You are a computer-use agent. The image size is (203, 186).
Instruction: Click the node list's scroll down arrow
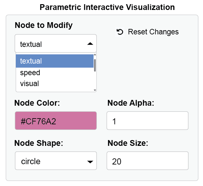point(95,90)
